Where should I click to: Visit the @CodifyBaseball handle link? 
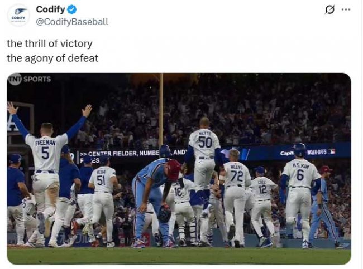[x=72, y=22]
